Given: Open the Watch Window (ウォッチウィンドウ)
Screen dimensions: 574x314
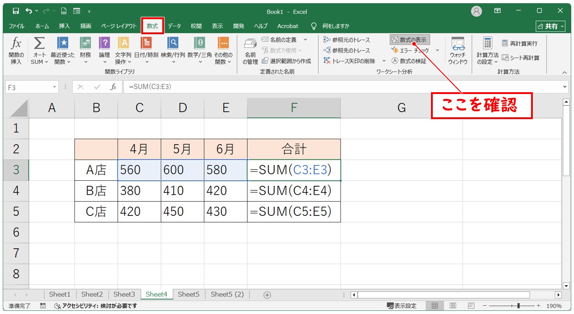Looking at the screenshot, I should [457, 50].
